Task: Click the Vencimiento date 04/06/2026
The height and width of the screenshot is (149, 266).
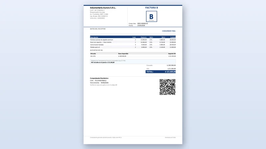Action: click(x=104, y=83)
